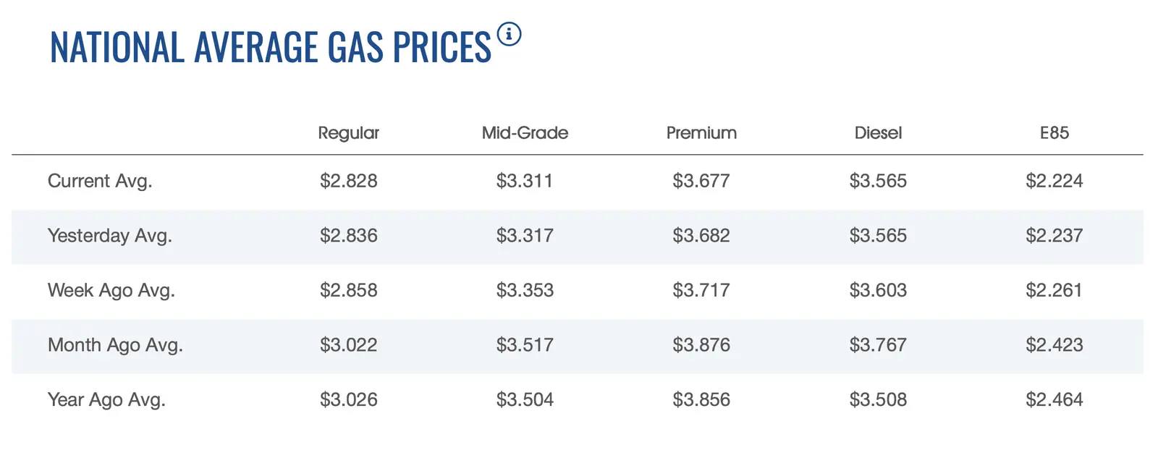Click year-ago Regular price $3.026
Image resolution: width=1158 pixels, height=463 pixels.
348,400
